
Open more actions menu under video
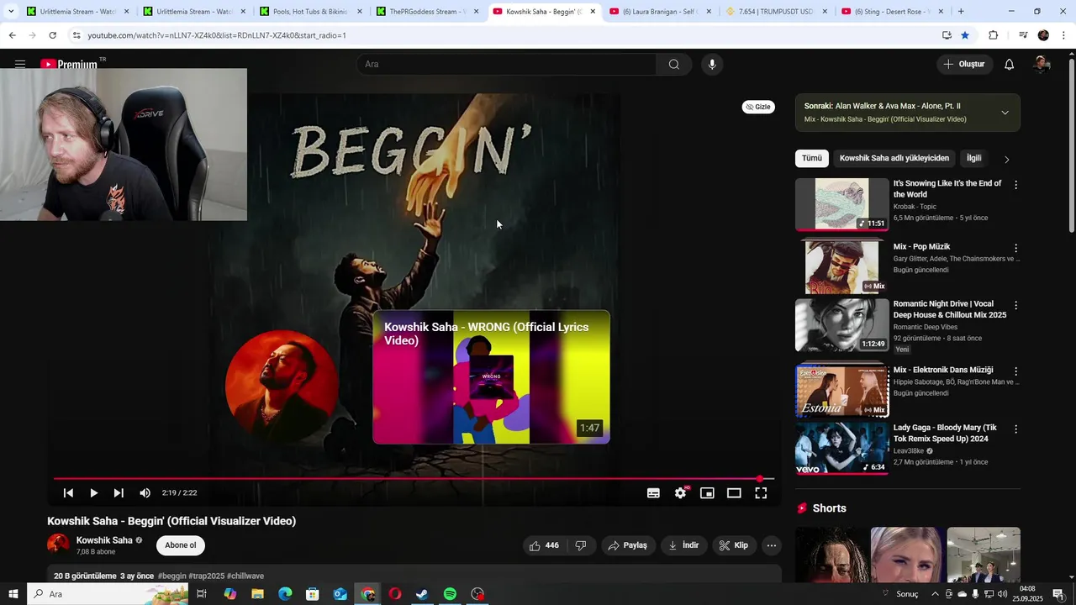click(x=771, y=545)
